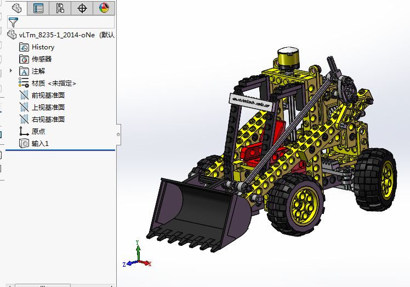Click the 原点 origin item

[38, 131]
